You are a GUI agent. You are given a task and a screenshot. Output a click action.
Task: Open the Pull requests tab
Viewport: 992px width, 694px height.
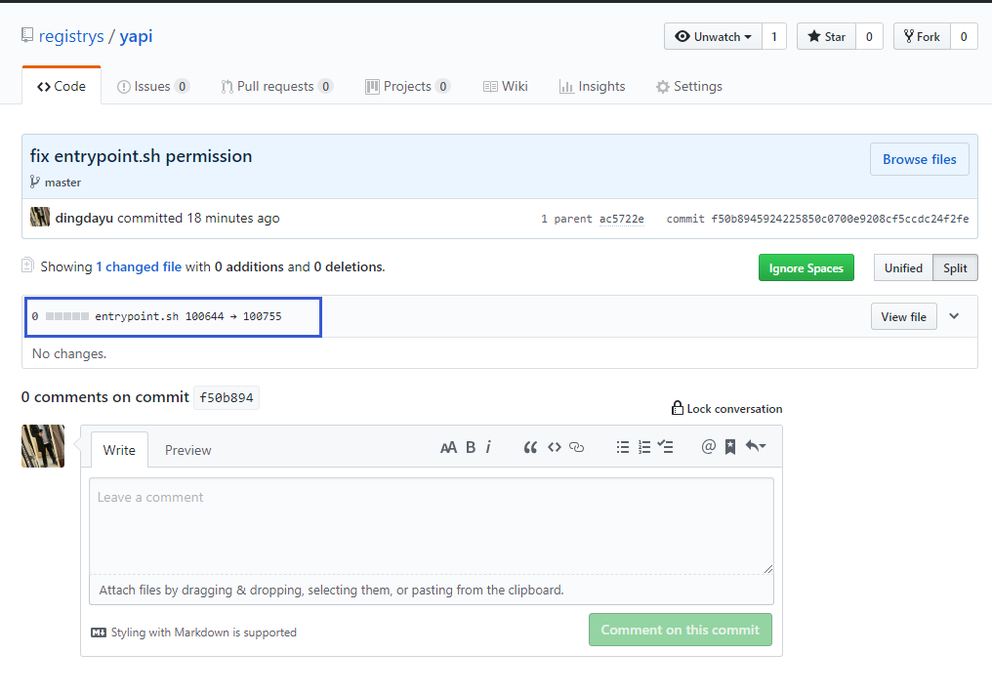(x=277, y=86)
